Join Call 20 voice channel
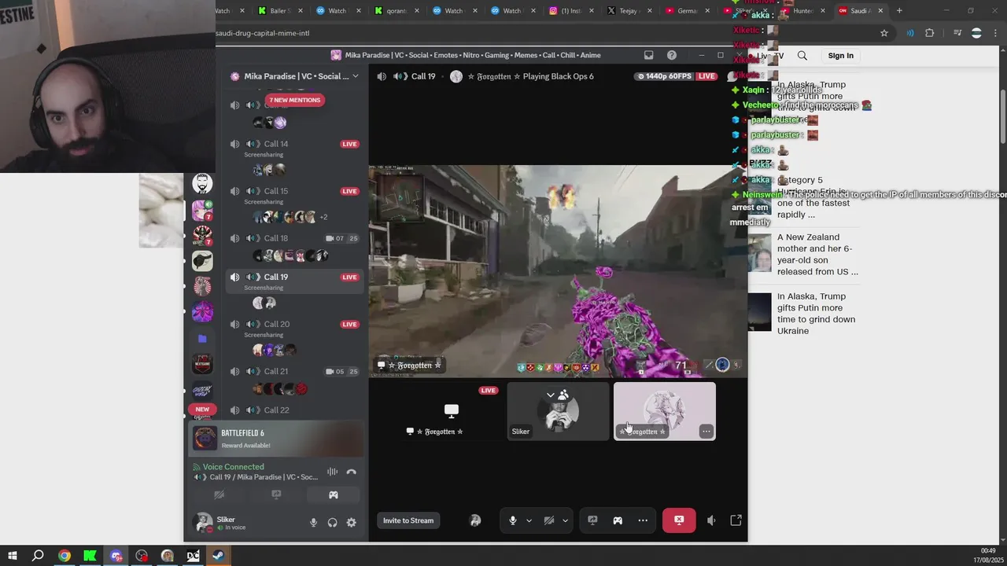Screen dimensions: 1007x566 (276, 324)
